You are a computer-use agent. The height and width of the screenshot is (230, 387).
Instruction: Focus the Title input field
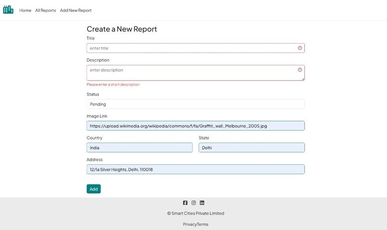[195, 48]
